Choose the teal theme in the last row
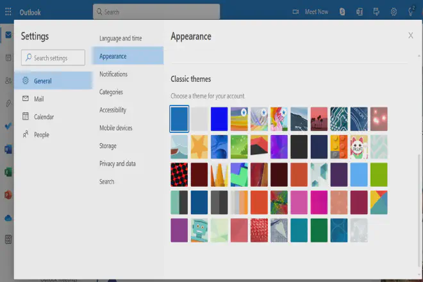 tap(299, 230)
